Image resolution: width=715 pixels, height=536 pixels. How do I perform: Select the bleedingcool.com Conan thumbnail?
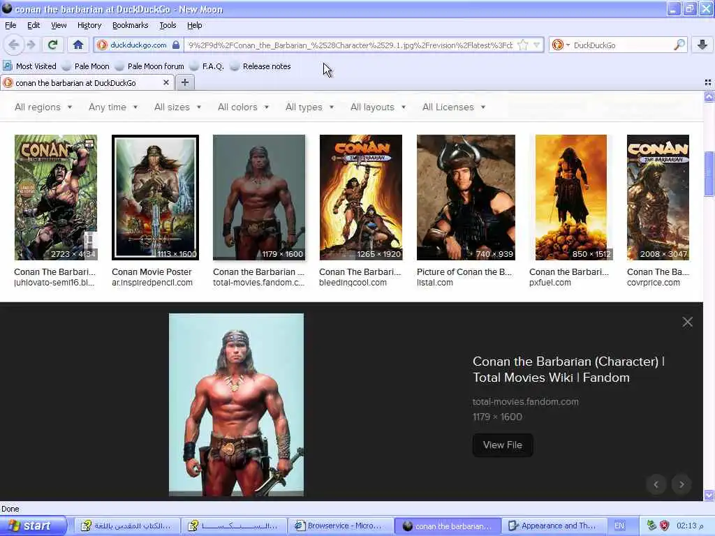pos(361,198)
